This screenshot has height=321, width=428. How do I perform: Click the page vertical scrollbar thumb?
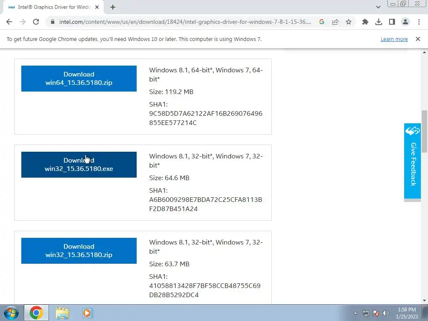pyautogui.click(x=424, y=131)
